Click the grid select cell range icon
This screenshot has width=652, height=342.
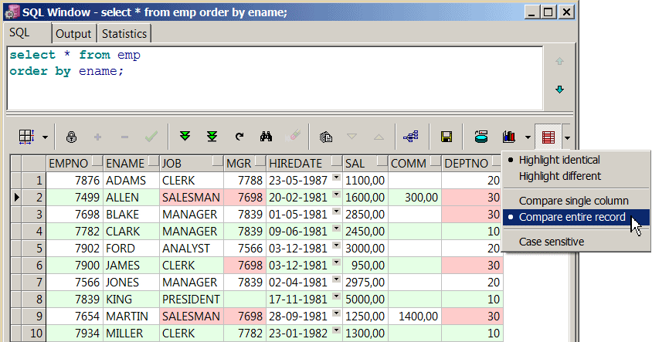tap(25, 137)
